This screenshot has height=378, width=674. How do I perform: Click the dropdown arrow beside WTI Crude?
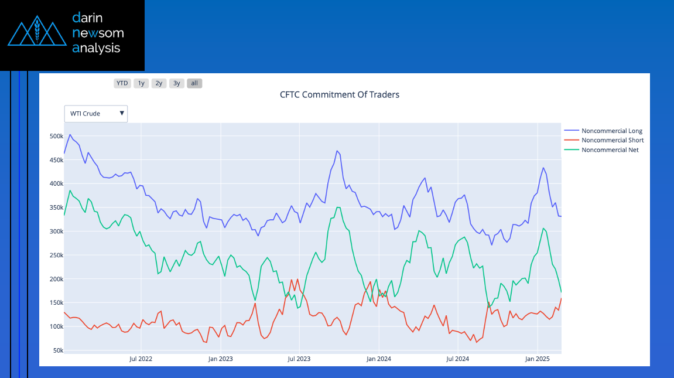pos(122,114)
